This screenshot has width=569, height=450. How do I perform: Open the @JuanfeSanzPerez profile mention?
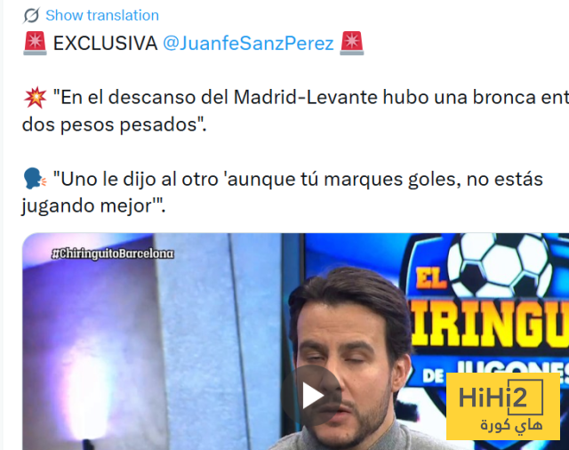(248, 44)
